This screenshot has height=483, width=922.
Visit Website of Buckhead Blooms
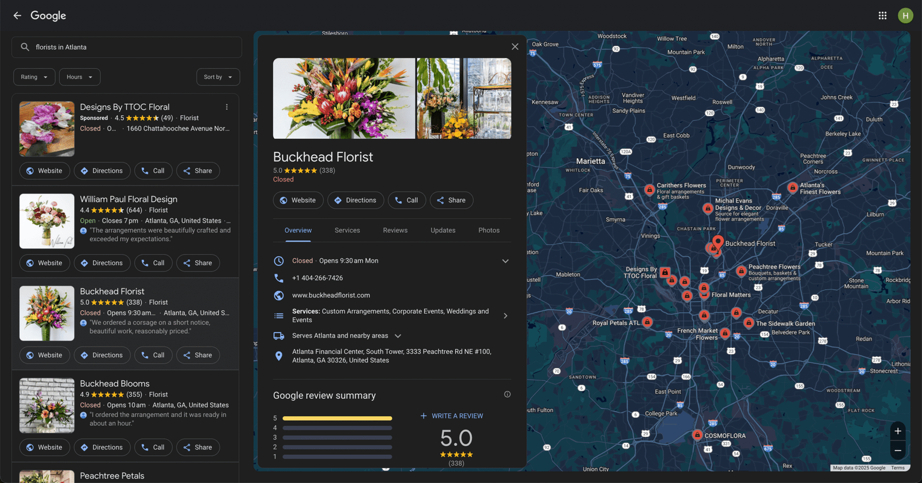(x=44, y=447)
